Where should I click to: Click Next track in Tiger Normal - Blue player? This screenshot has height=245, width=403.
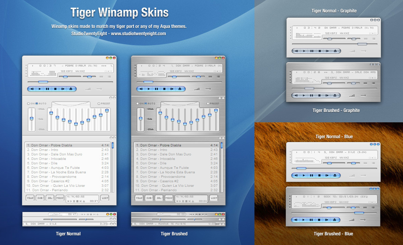327,175
